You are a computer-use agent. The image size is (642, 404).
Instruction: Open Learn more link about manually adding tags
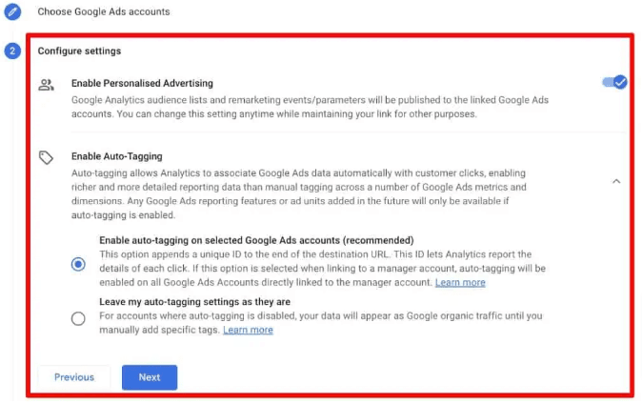(248, 330)
